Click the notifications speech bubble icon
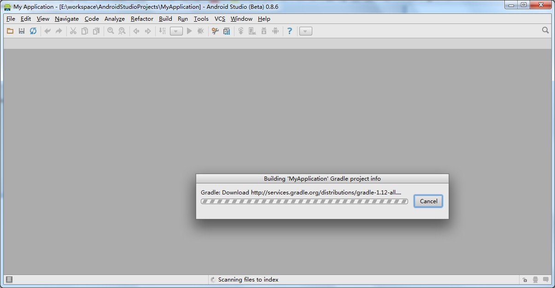The image size is (555, 288). tap(546, 280)
